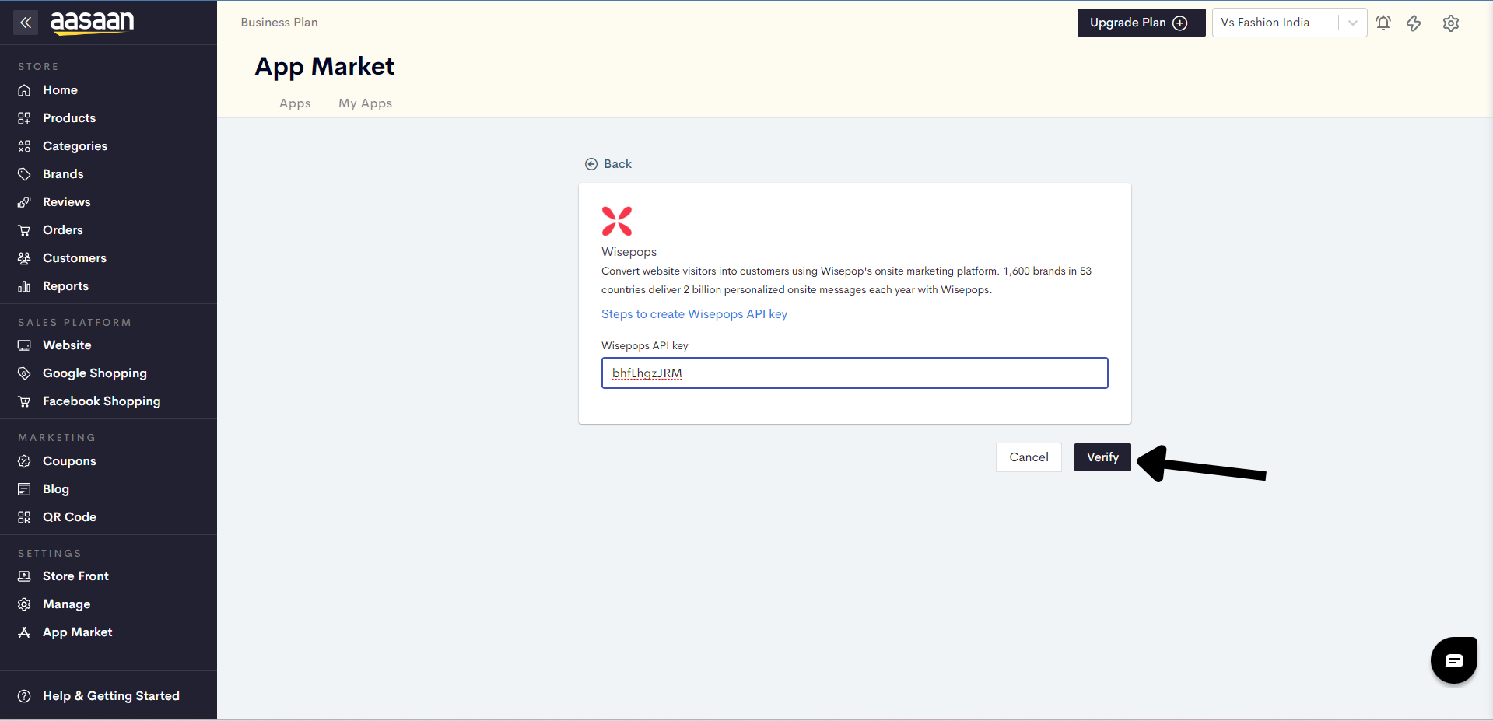Click the Cancel button

[x=1029, y=457]
